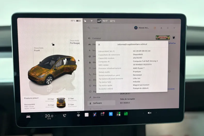Open the Bluetooth app in dock
This screenshot has width=204, height=136.
111,114
